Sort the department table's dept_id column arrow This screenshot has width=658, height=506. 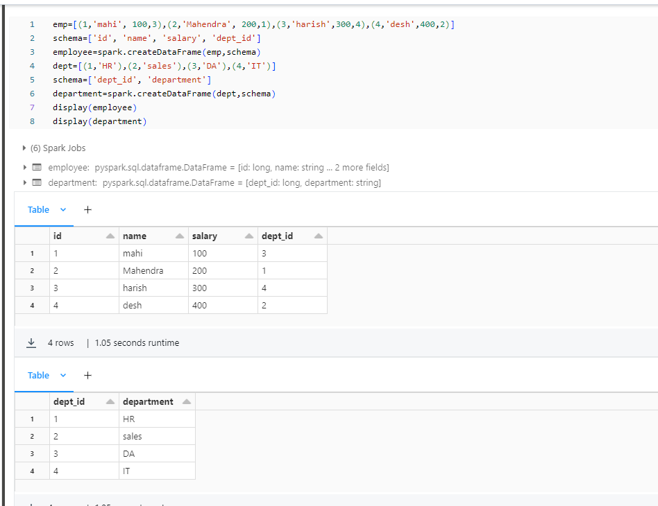click(x=110, y=401)
